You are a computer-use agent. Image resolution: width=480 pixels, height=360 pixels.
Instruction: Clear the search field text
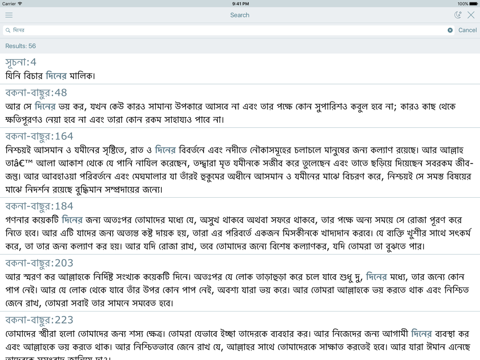click(x=450, y=30)
